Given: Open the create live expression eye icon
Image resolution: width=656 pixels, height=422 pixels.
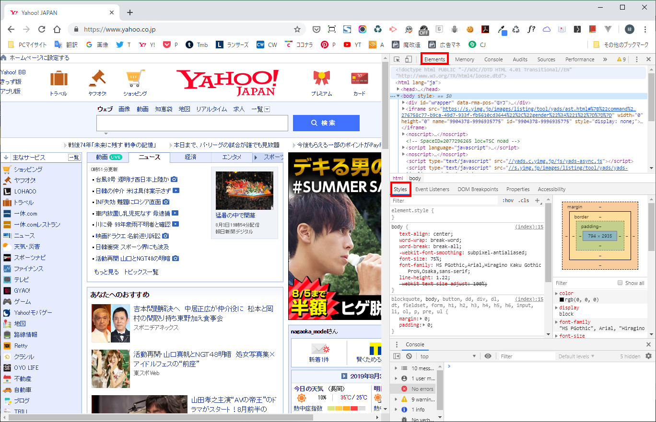Looking at the screenshot, I should click(x=488, y=356).
